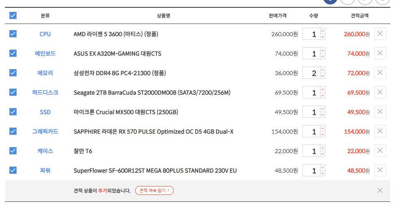Toggle the select-all checkbox in header
The image size is (394, 210).
pyautogui.click(x=13, y=15)
